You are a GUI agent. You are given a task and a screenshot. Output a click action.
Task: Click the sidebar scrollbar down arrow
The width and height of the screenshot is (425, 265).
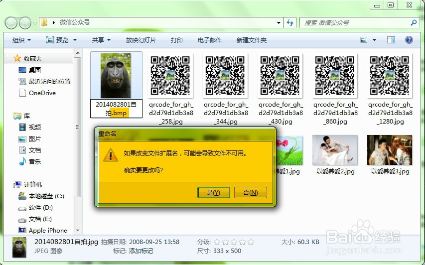coord(78,231)
